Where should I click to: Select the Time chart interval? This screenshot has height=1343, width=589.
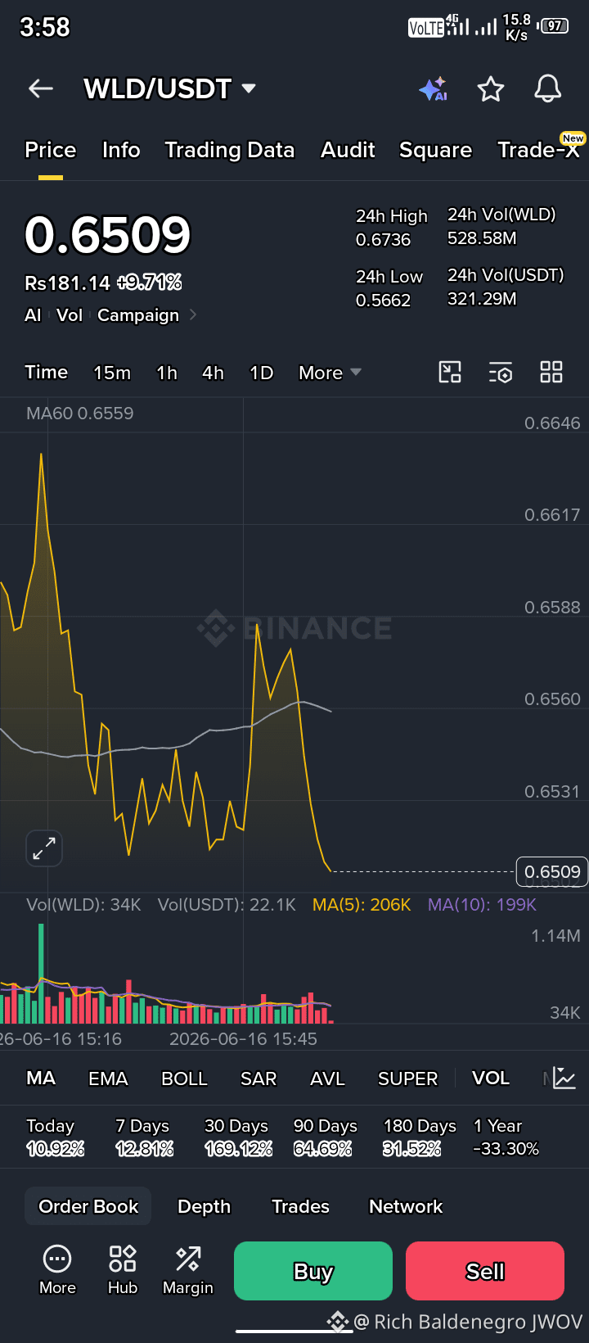point(47,373)
